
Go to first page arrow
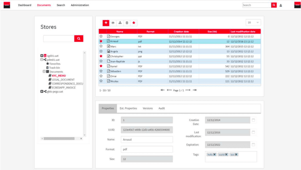pos(163,90)
